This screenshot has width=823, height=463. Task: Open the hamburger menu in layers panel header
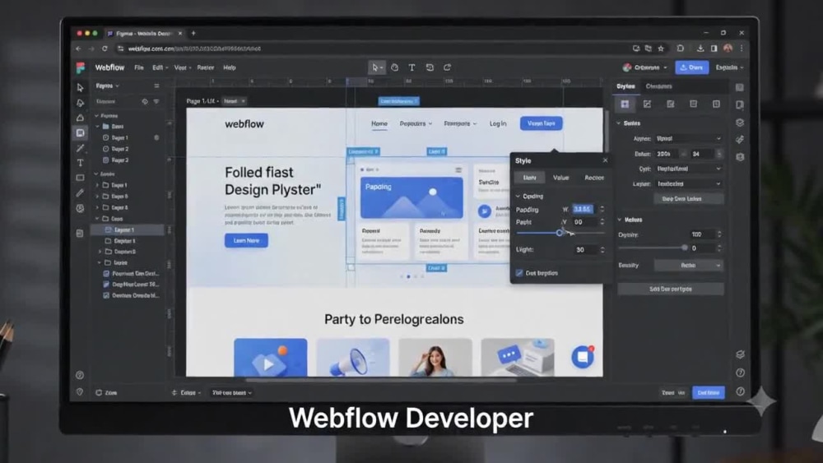click(x=156, y=86)
